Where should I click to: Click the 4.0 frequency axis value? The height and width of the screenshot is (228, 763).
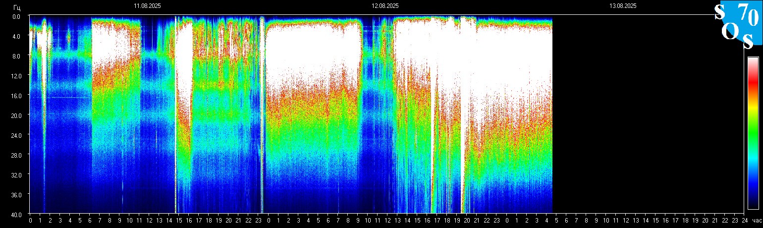tap(17, 36)
